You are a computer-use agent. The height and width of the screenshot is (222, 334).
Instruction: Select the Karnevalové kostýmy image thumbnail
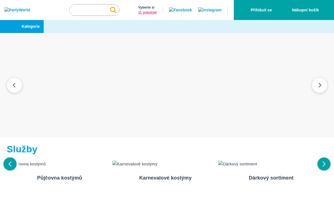pyautogui.click(x=135, y=164)
